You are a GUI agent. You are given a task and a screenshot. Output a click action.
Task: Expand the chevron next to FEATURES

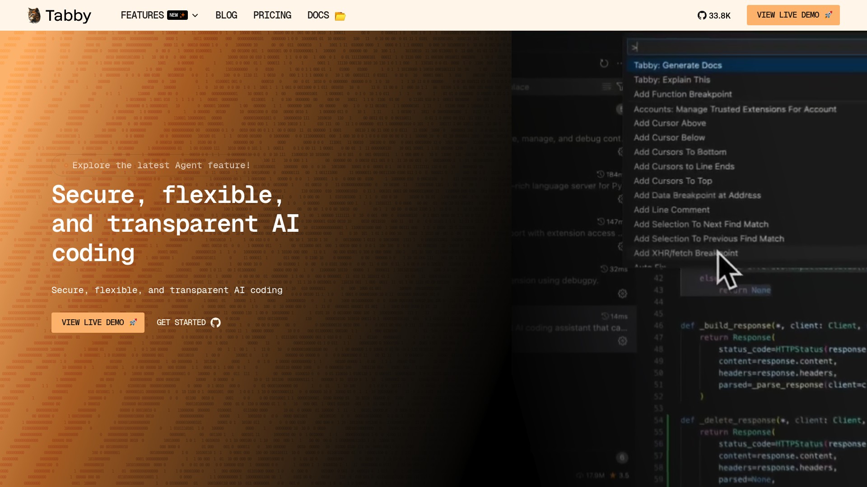pyautogui.click(x=195, y=15)
